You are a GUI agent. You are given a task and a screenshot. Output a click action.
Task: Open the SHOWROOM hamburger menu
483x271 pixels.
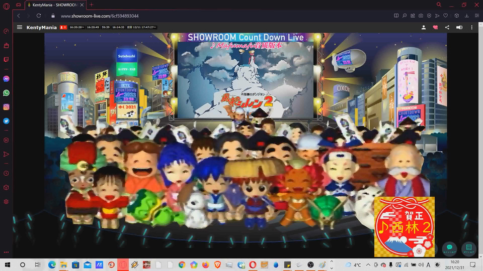[20, 27]
